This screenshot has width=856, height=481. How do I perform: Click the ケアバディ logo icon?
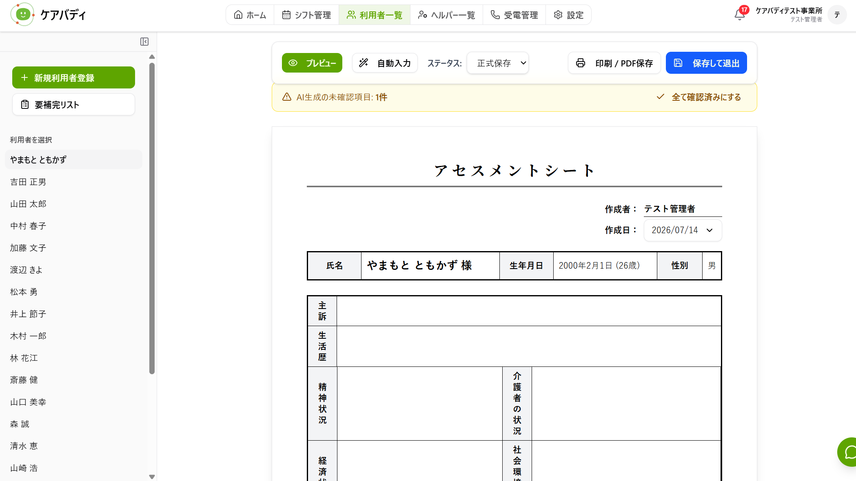pyautogui.click(x=23, y=15)
